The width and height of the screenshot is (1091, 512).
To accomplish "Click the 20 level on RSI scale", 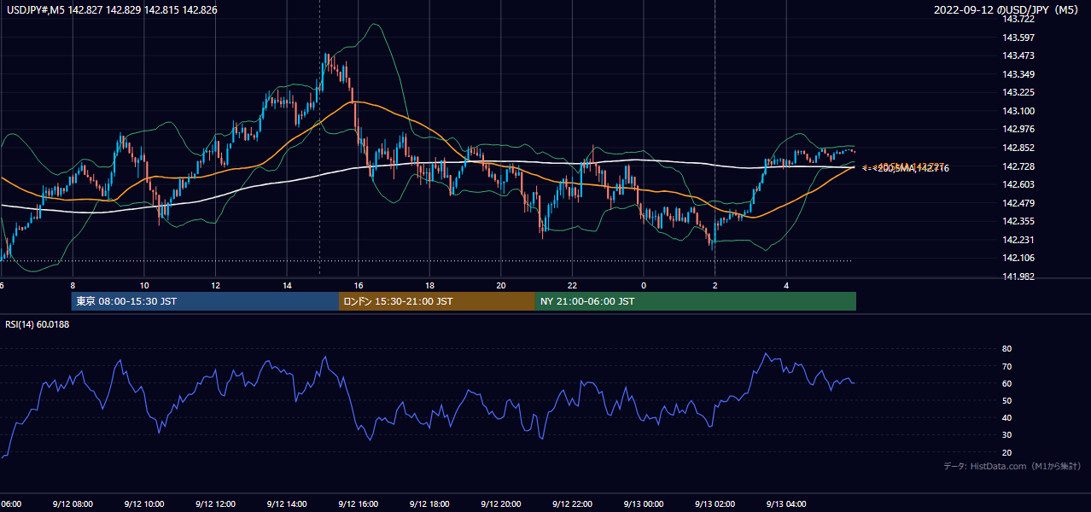I will pyautogui.click(x=1007, y=452).
